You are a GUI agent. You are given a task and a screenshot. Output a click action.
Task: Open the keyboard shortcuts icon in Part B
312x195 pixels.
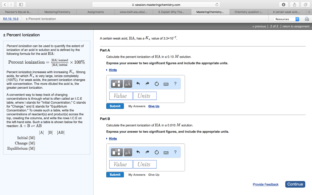pyautogui.click(x=166, y=152)
